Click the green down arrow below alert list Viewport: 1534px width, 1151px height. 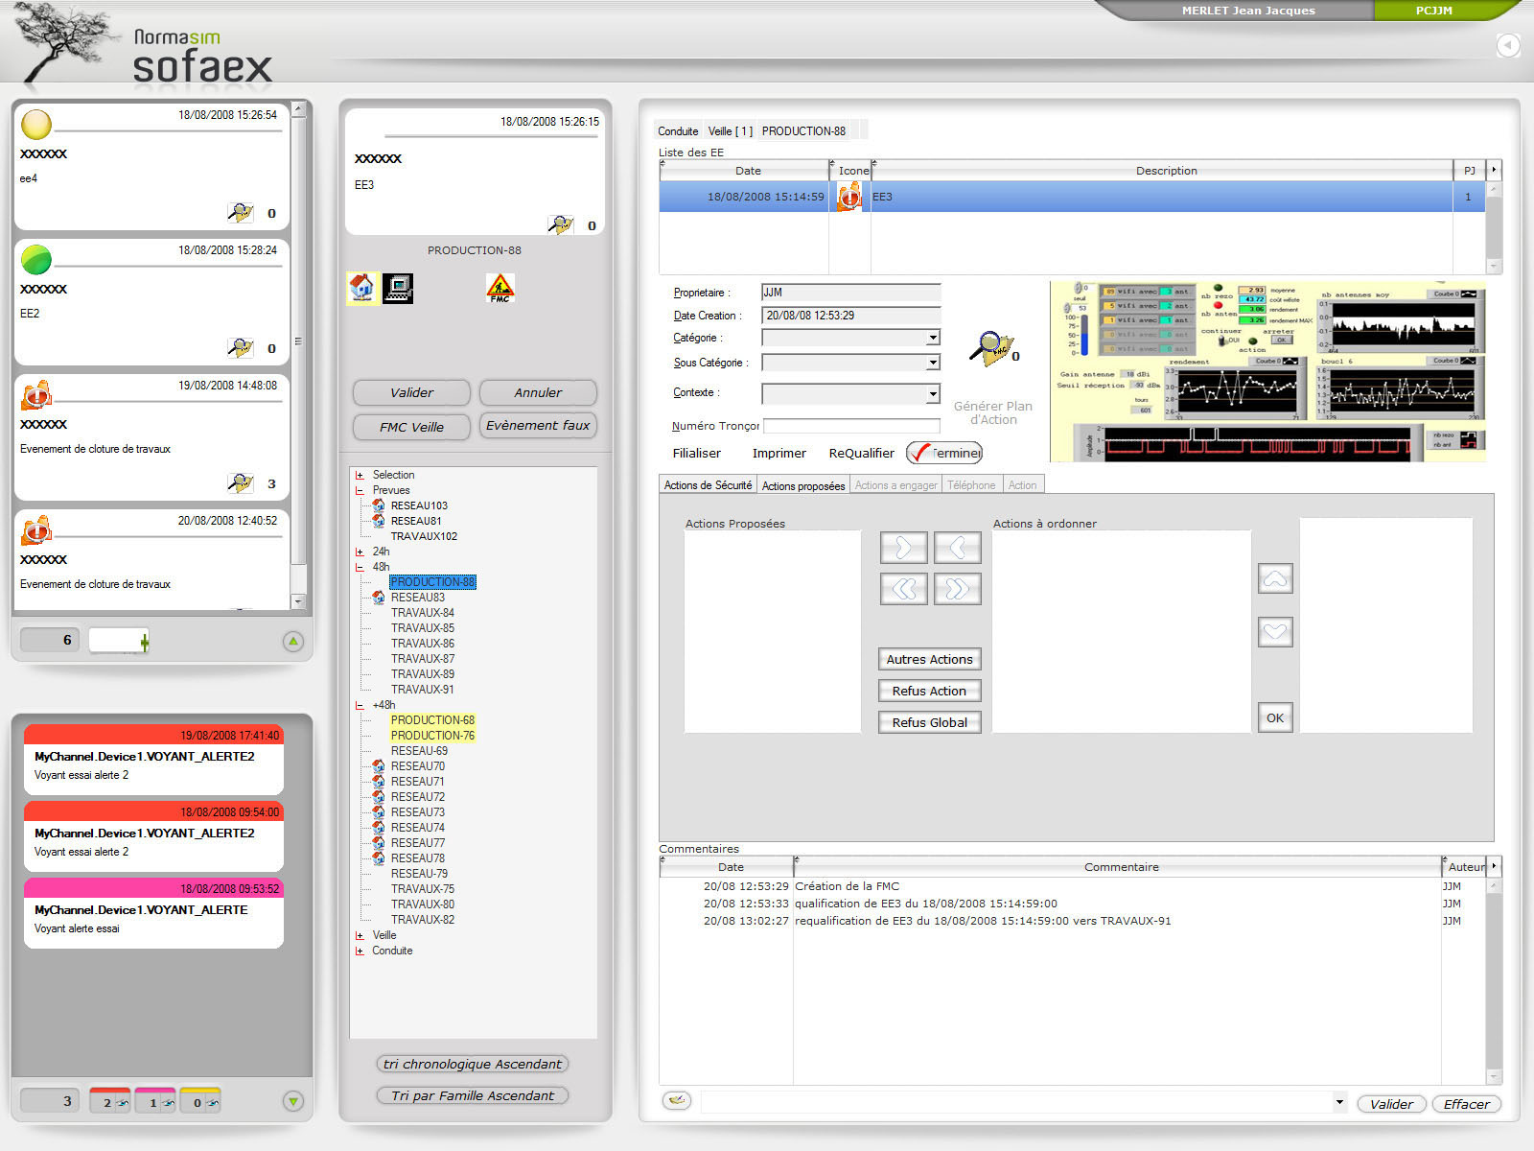(x=293, y=1101)
